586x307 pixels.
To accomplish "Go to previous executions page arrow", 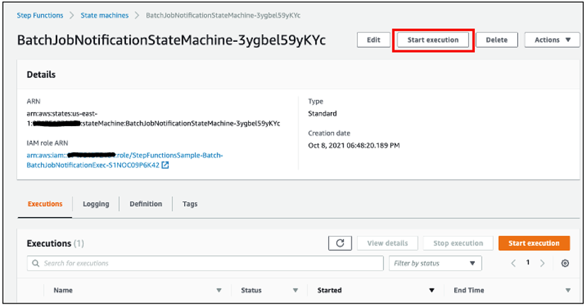I will point(514,263).
